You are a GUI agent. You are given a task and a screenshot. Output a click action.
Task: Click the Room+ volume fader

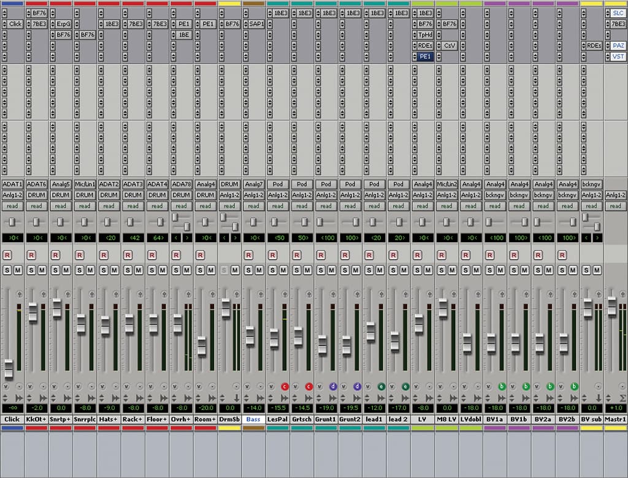pyautogui.click(x=201, y=347)
